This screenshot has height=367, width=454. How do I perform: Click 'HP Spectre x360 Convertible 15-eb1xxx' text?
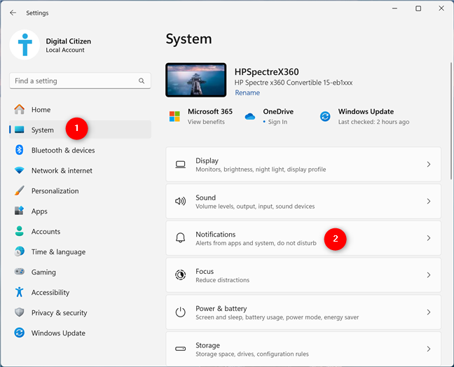coord(294,83)
